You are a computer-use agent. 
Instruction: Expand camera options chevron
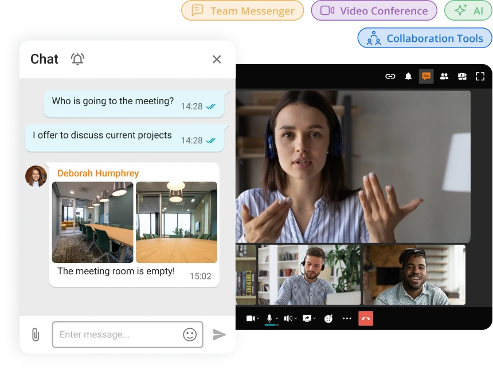click(x=258, y=318)
